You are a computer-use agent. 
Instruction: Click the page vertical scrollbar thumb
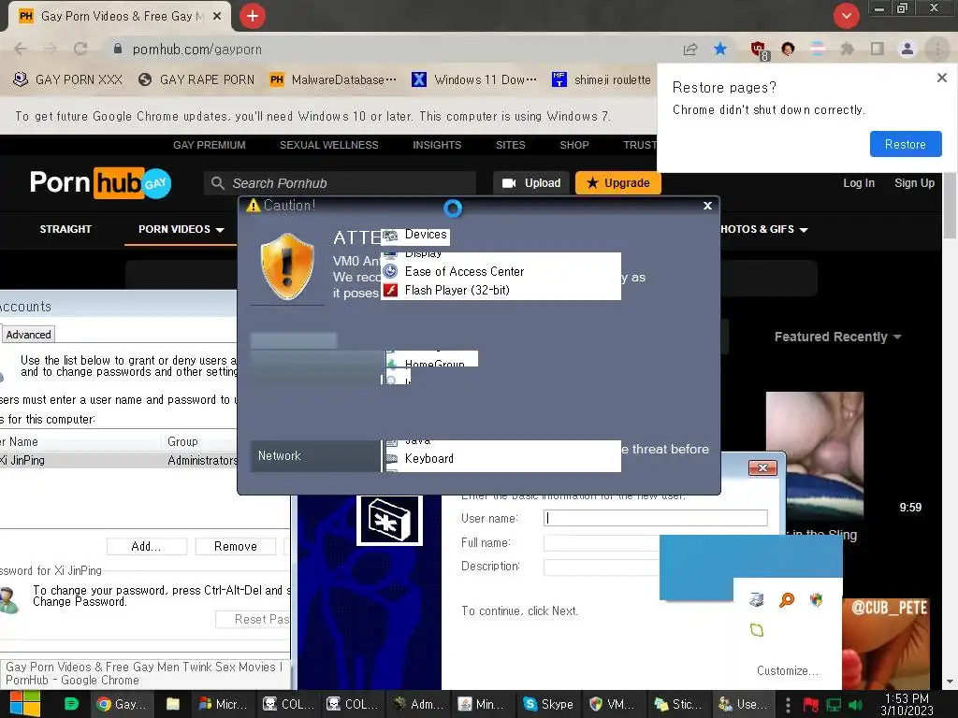(x=951, y=207)
